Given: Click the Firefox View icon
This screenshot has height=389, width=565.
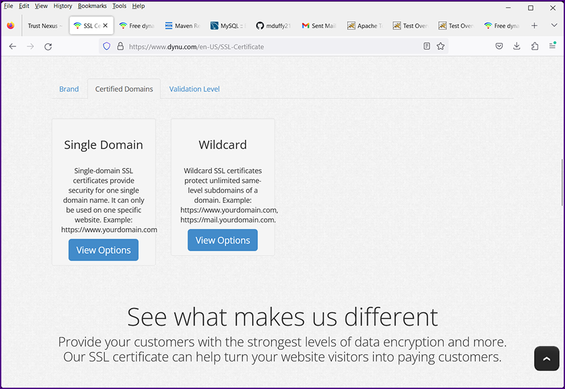Looking at the screenshot, I should 11,26.
